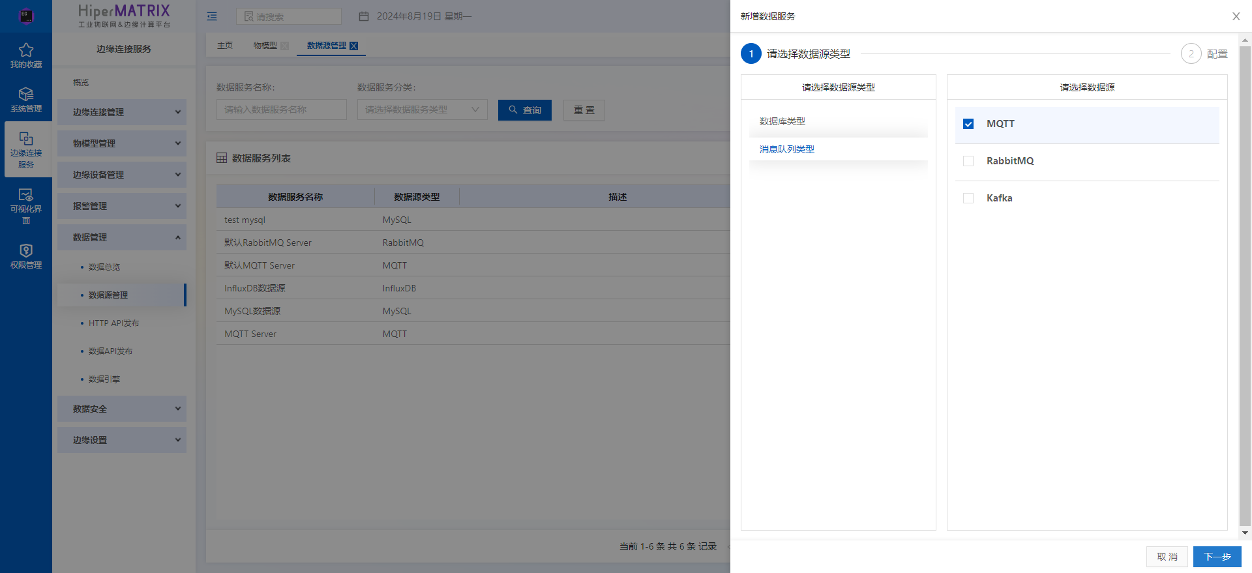This screenshot has width=1252, height=573.
Task: Select the MQTT Server row
Action: coord(473,334)
